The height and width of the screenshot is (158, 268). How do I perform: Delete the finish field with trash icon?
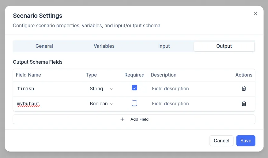pyautogui.click(x=244, y=88)
